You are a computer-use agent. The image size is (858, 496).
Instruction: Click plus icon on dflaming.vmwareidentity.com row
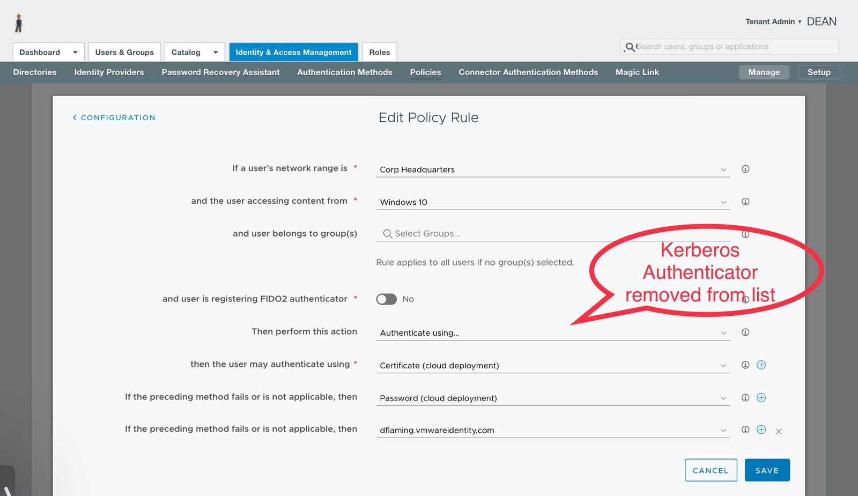click(x=761, y=430)
